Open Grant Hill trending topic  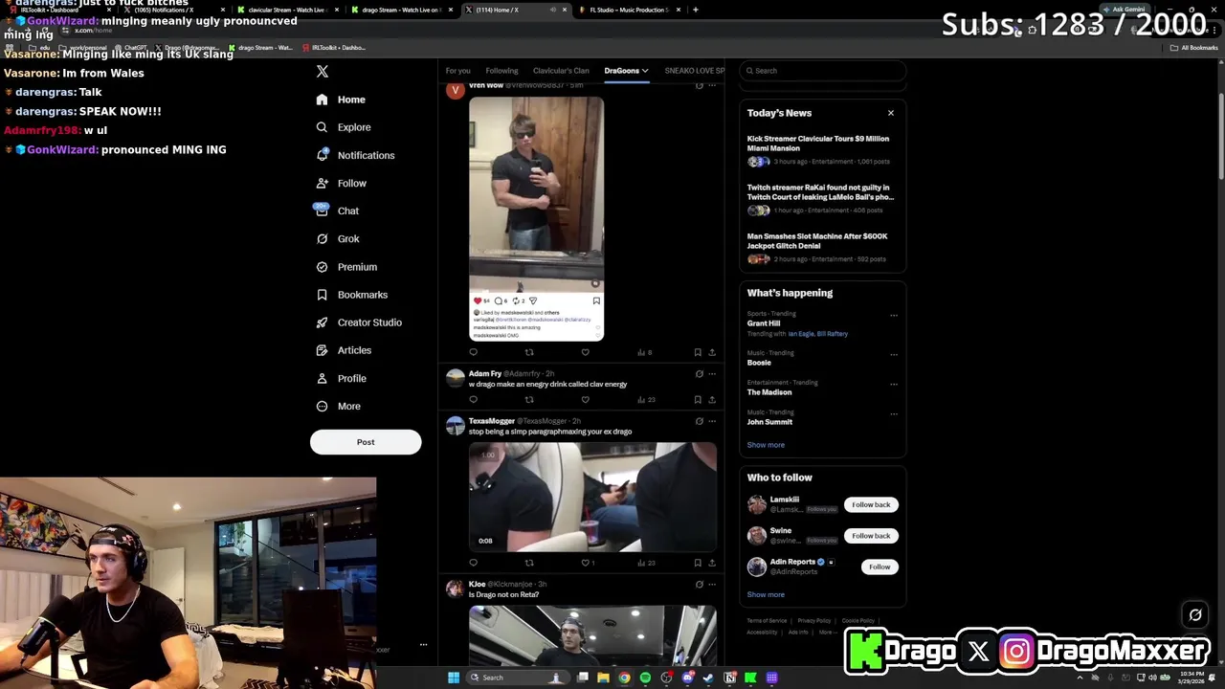tap(764, 323)
